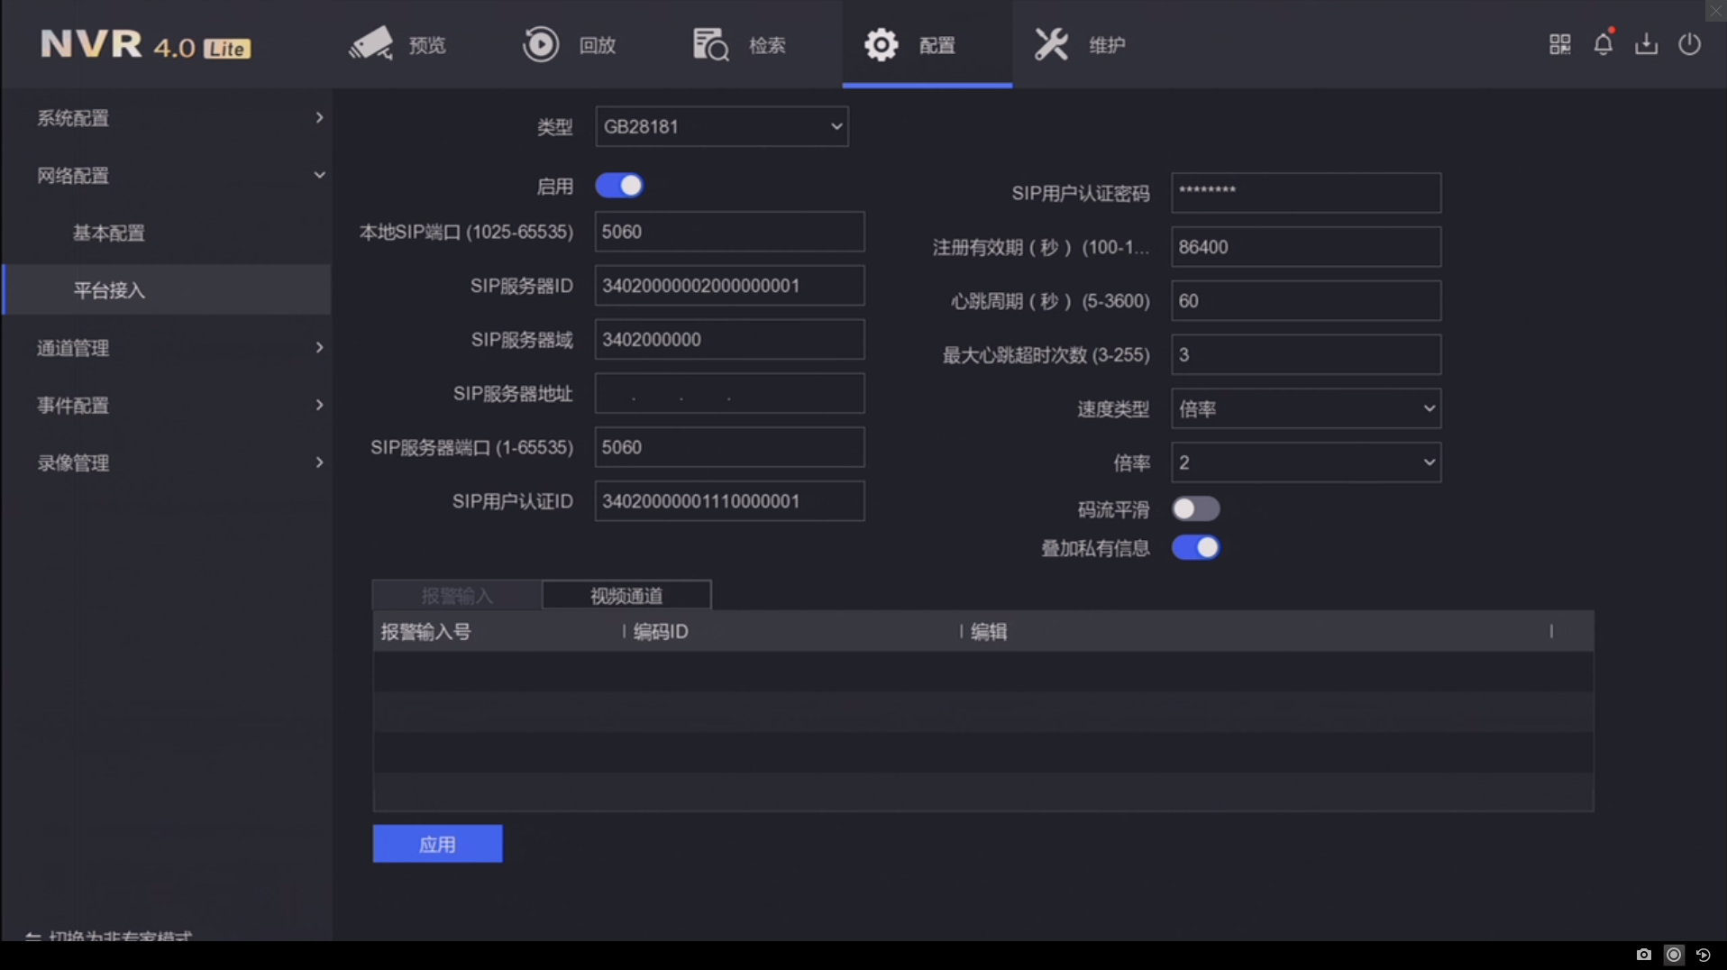Open playback via the circular play icon

(541, 44)
